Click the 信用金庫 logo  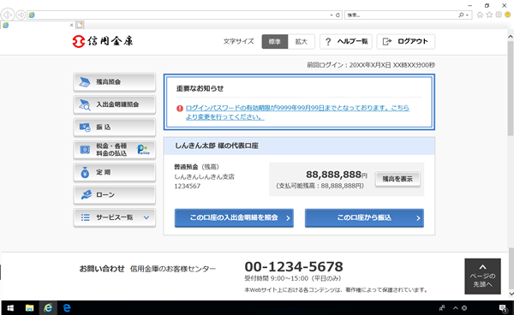point(103,41)
